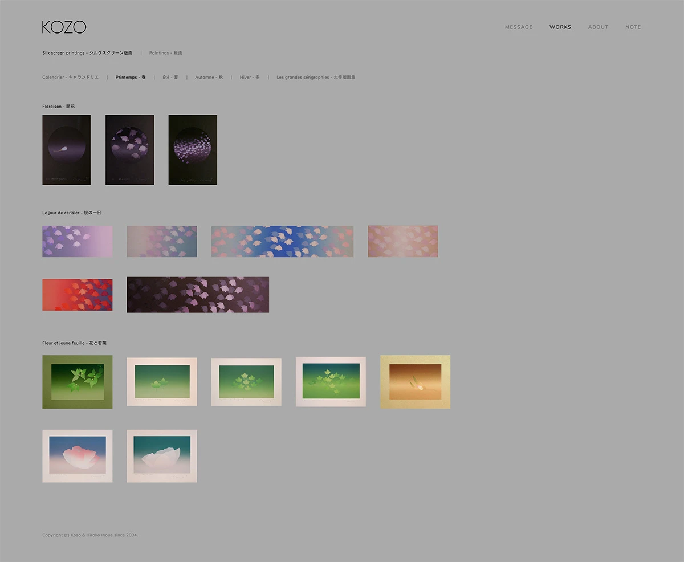Select the Printemps spring subsection

[131, 77]
